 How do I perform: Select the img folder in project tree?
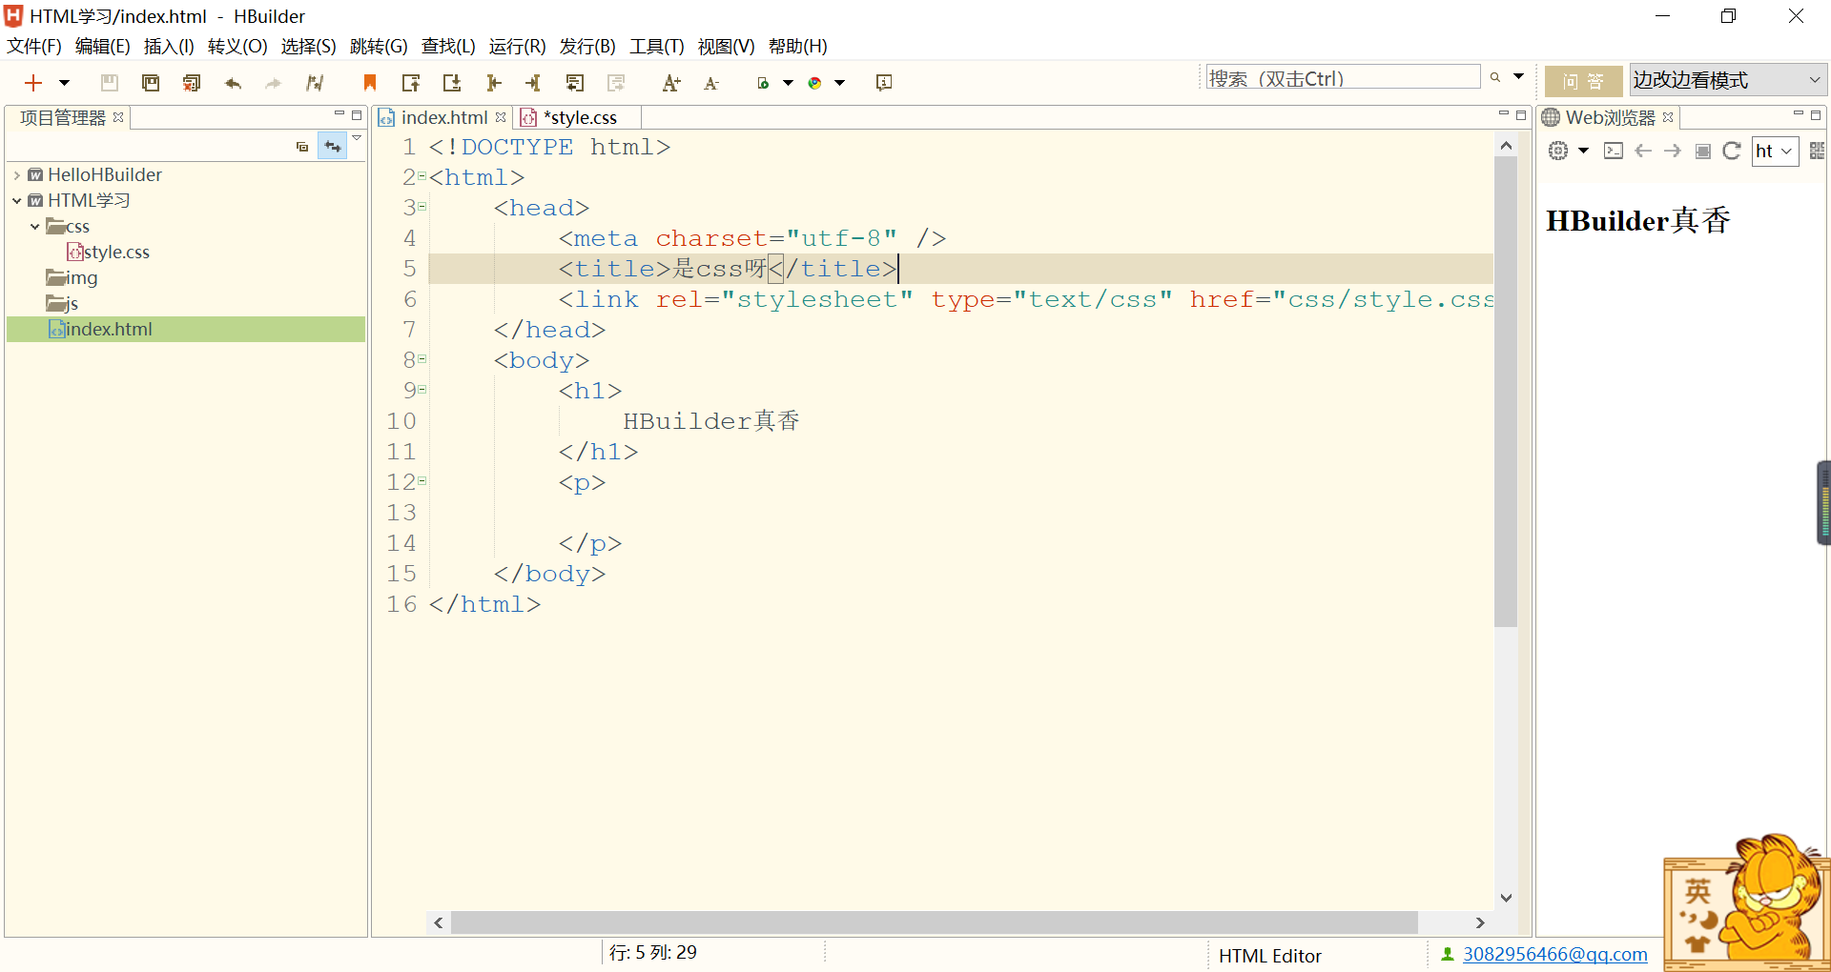point(72,277)
